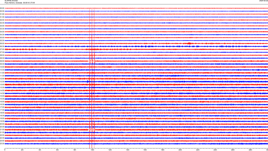Click the 01:30 row label
This screenshot has height=151, width=268.
[x=2, y=17]
